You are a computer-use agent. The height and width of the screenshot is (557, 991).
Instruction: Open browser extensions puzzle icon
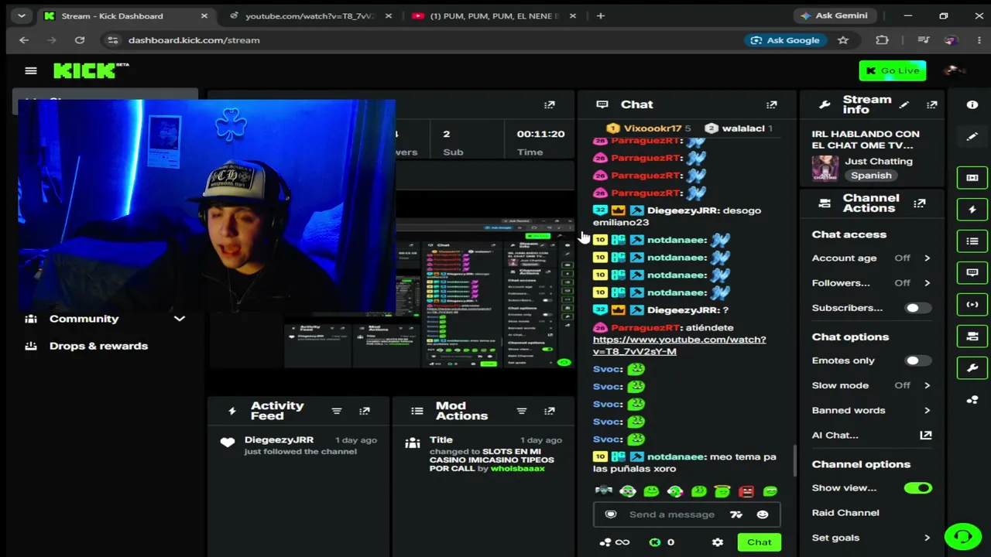click(882, 40)
